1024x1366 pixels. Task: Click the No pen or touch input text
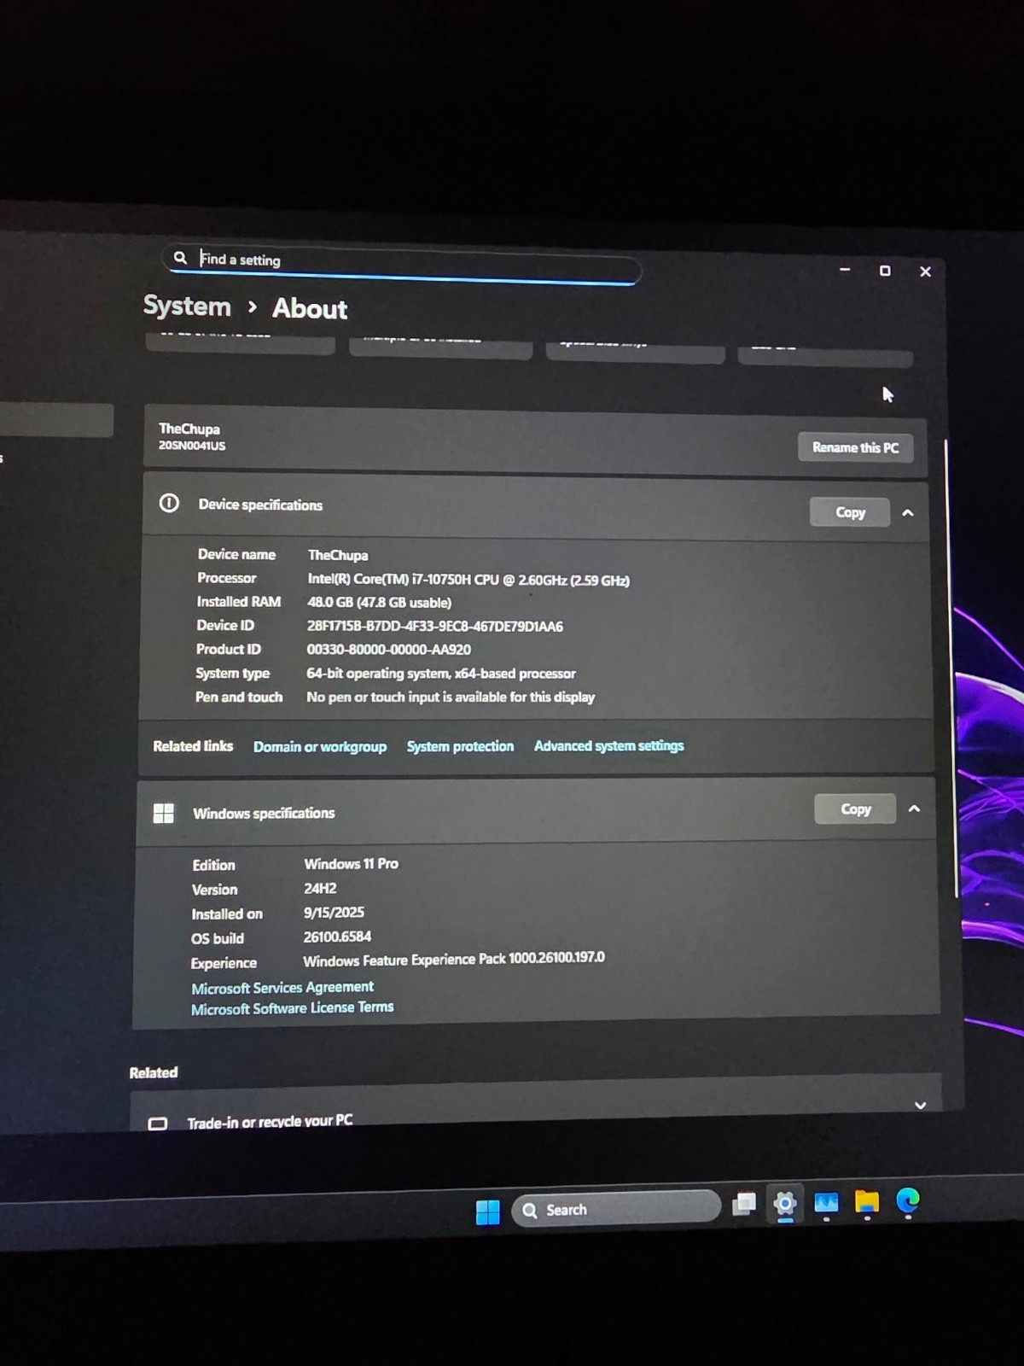pyautogui.click(x=451, y=697)
